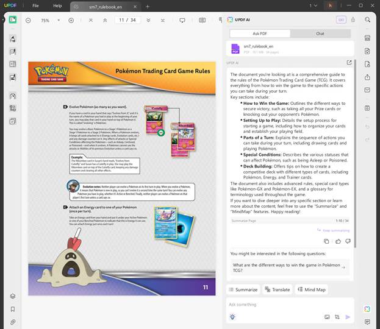Switch to the Chat tab

click(320, 34)
